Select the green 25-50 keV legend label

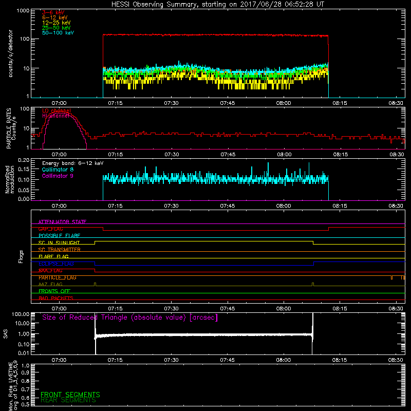pyautogui.click(x=57, y=28)
